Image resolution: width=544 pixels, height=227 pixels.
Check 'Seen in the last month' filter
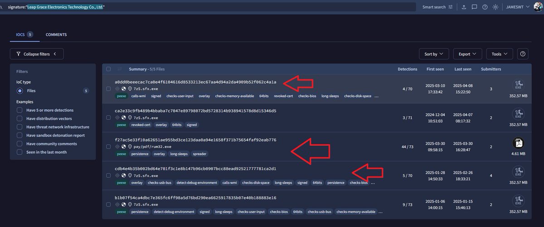19,152
